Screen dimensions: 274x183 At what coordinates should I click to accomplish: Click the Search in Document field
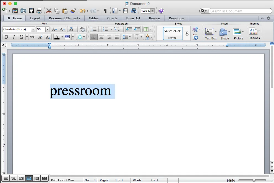point(239,11)
